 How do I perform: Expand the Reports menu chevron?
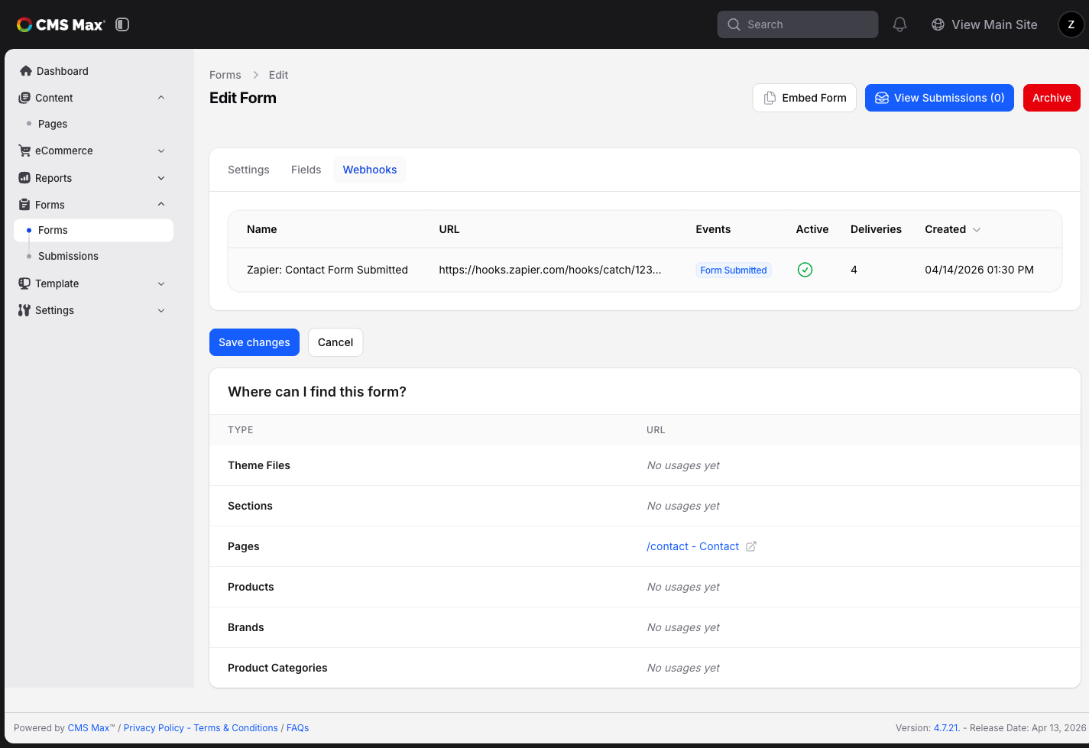click(161, 178)
